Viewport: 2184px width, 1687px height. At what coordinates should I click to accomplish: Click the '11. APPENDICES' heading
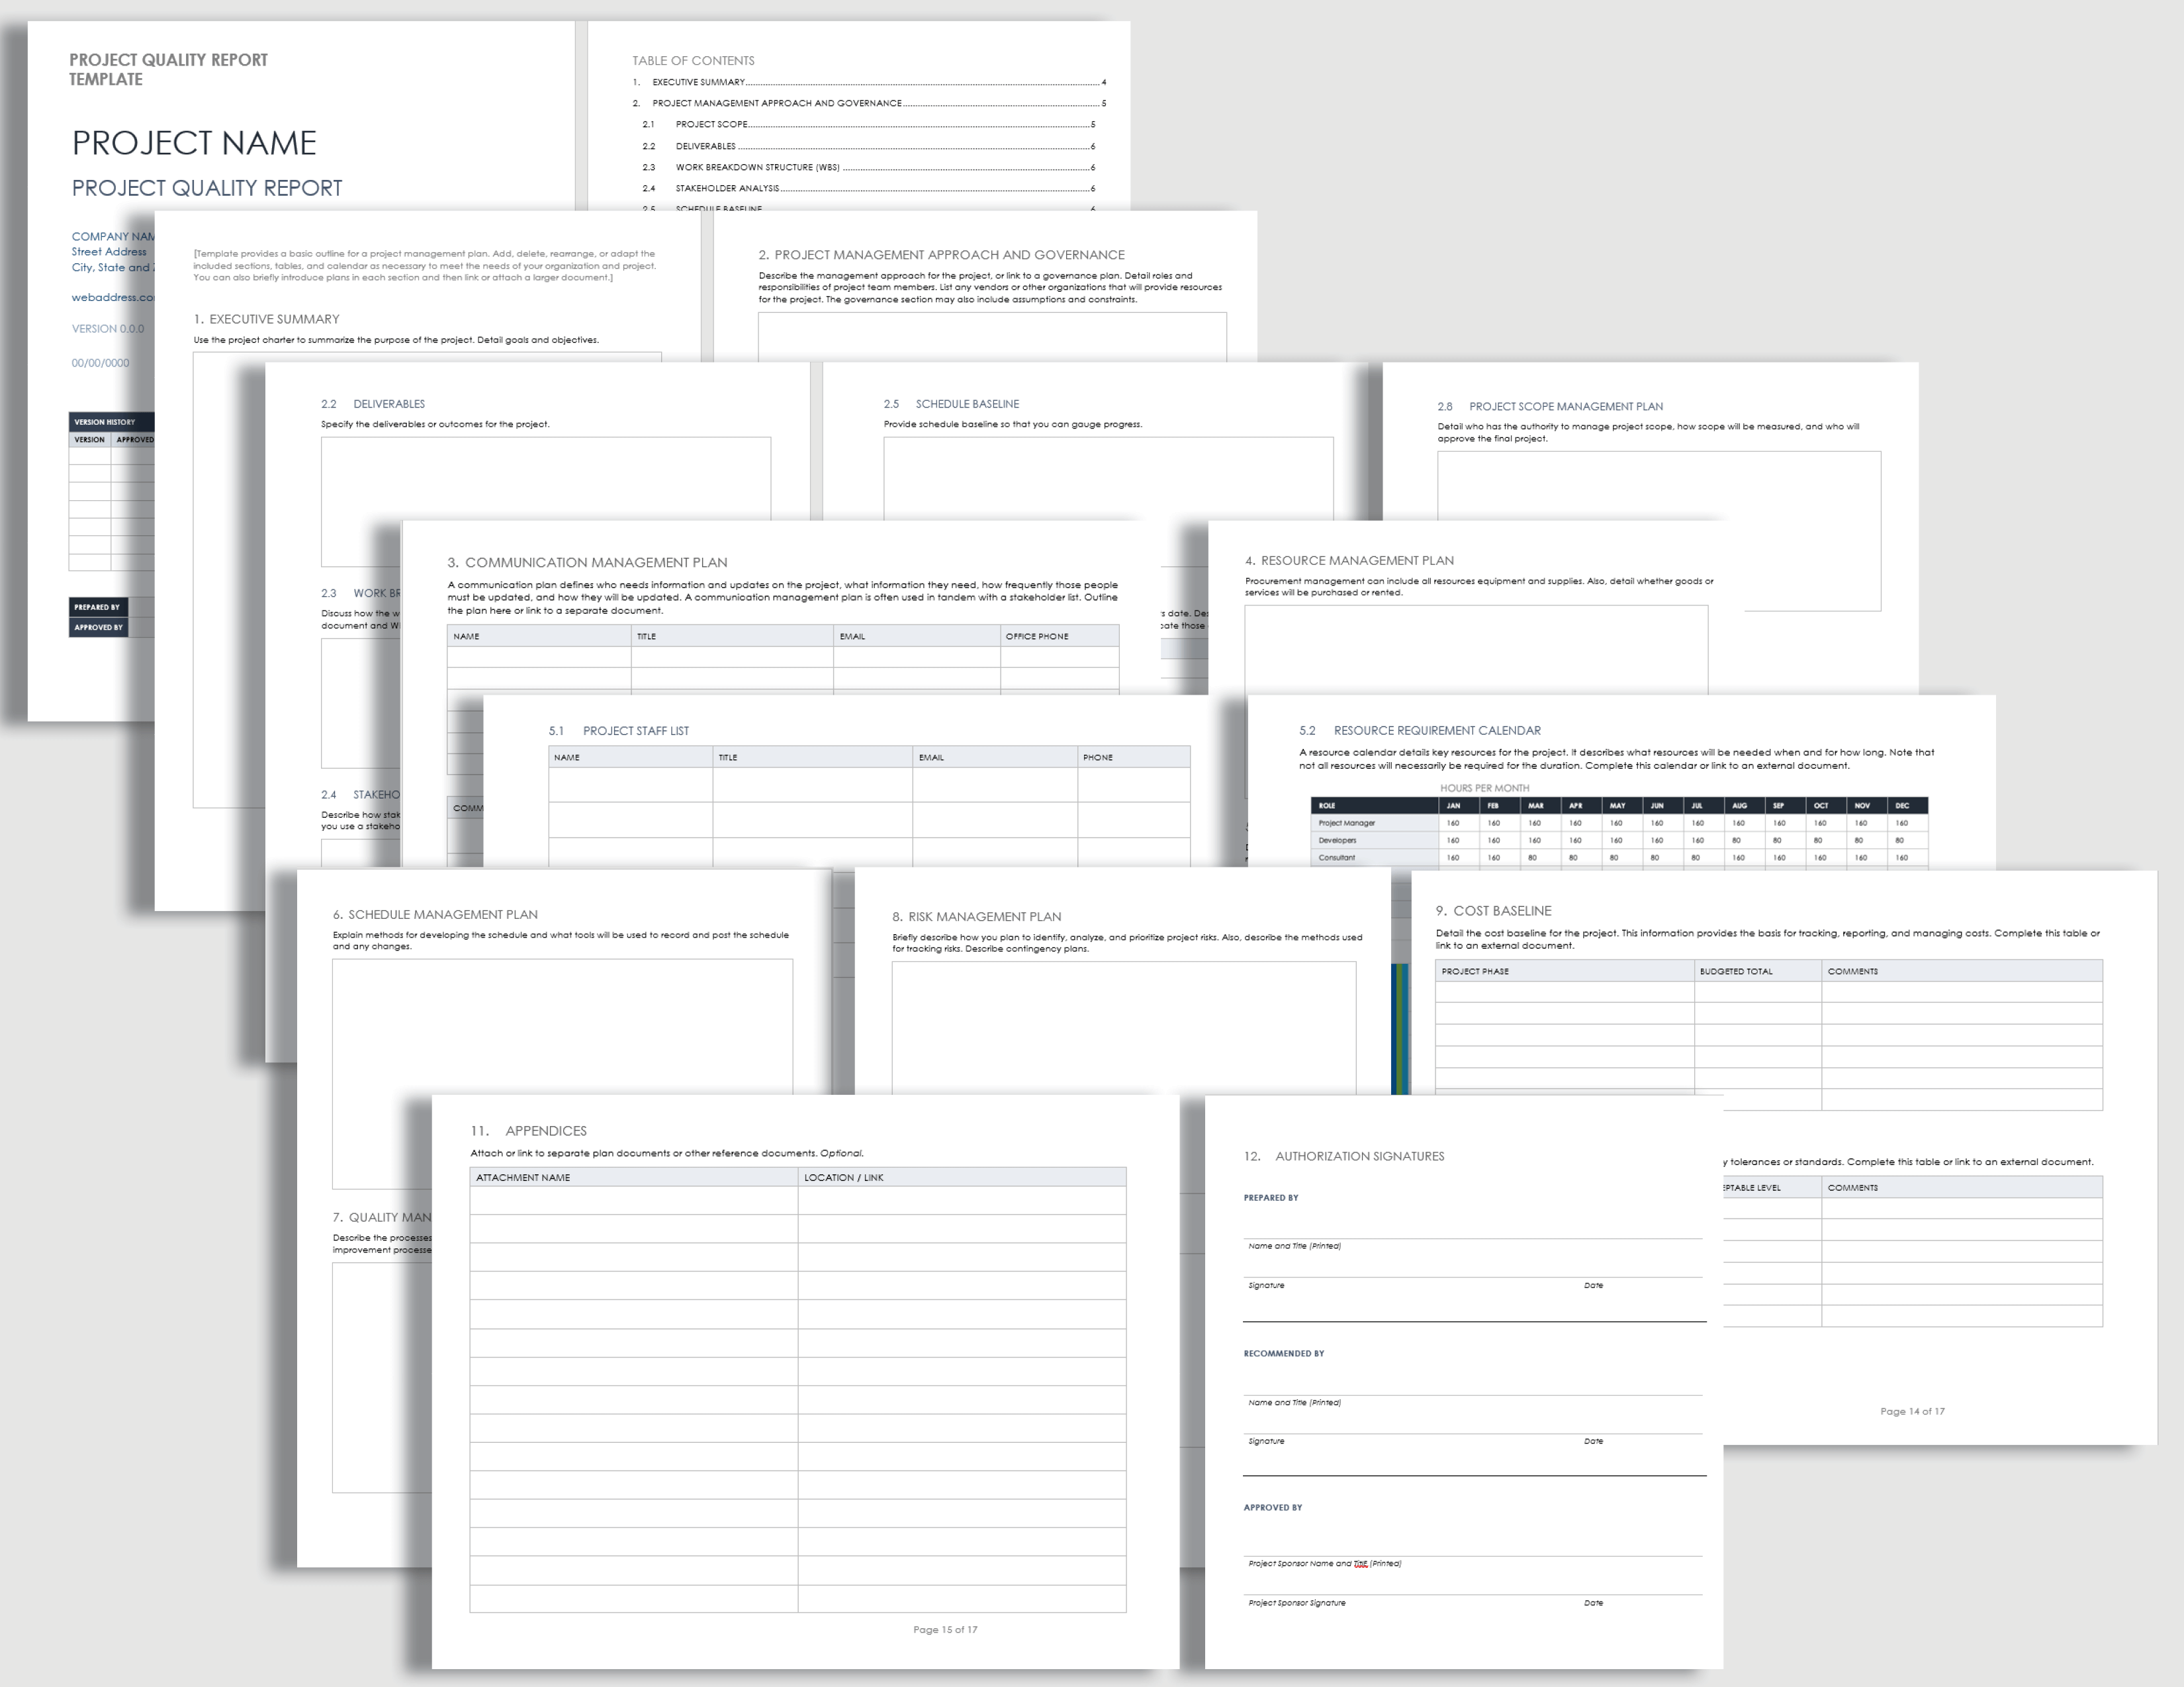tap(528, 1131)
